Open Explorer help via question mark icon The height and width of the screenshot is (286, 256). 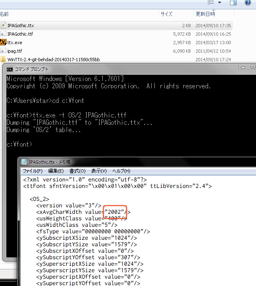(247, 2)
